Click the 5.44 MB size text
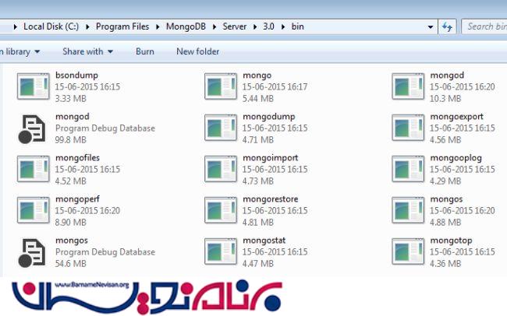The width and height of the screenshot is (507, 316). [258, 99]
